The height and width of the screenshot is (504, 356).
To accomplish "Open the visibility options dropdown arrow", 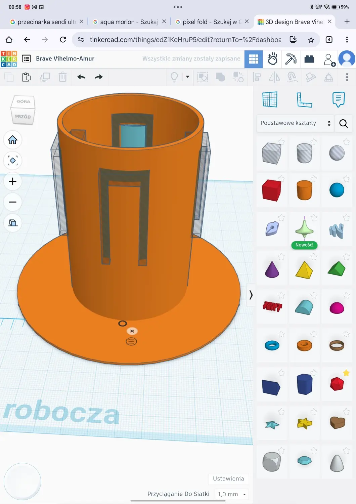I will (x=187, y=77).
